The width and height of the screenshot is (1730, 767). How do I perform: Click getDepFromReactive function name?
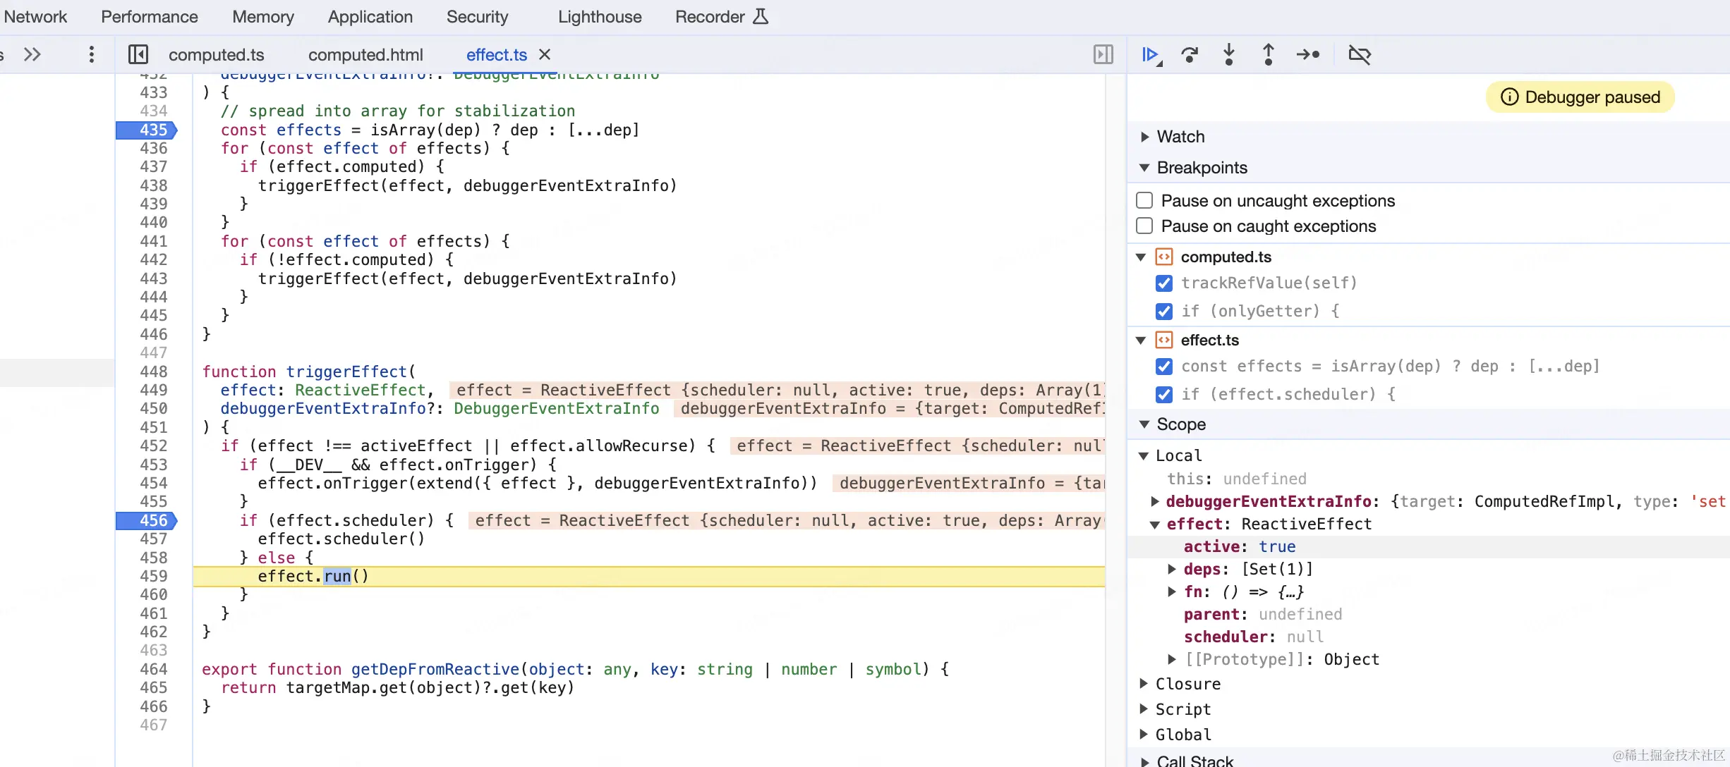[x=435, y=670]
